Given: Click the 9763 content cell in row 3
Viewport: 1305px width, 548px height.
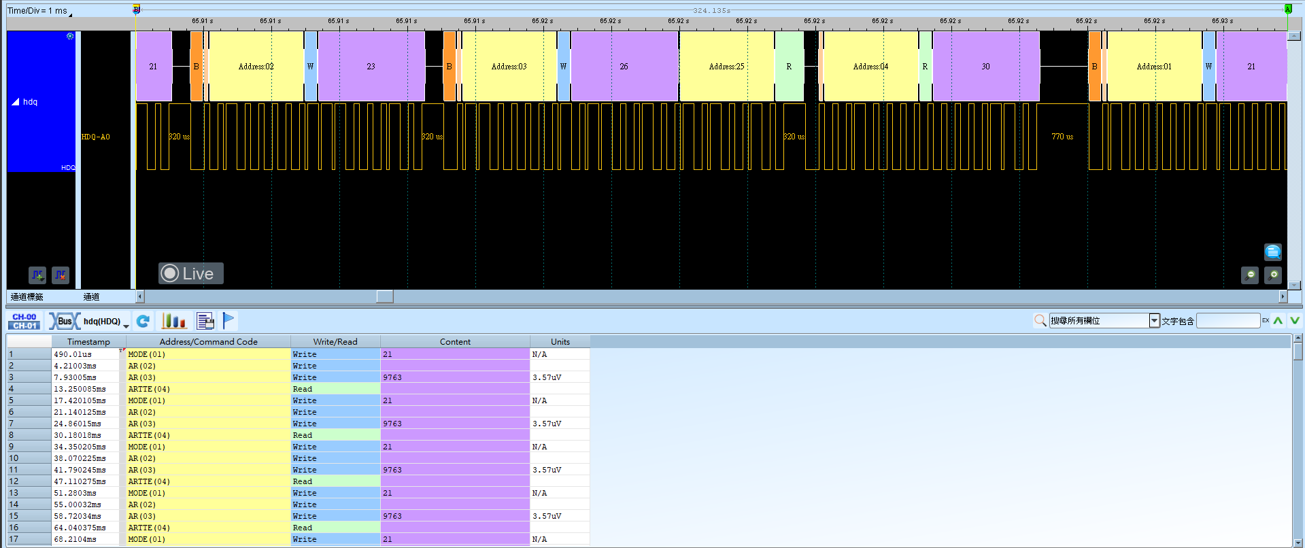Looking at the screenshot, I should coord(455,377).
